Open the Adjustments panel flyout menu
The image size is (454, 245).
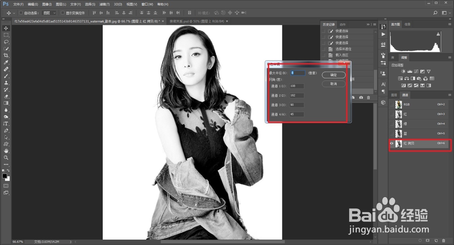point(449,58)
